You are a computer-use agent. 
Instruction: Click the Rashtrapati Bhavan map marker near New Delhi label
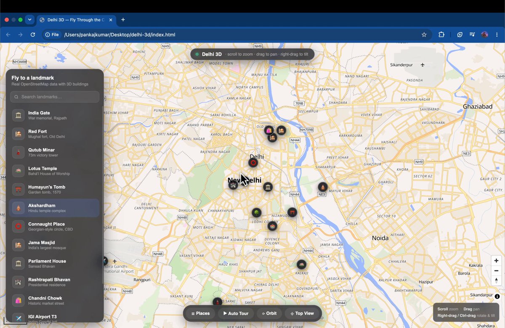pos(233,185)
